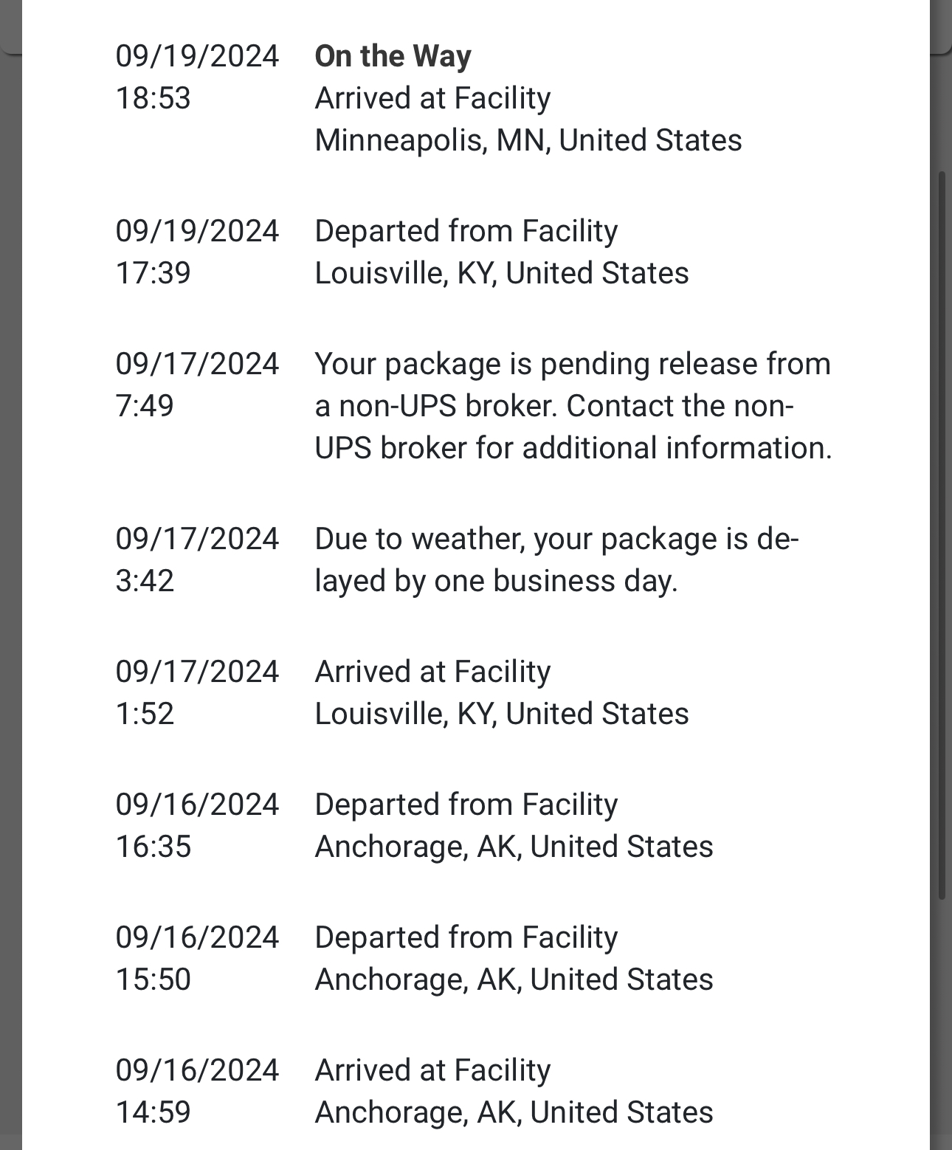Select the 09/16/2024 16:35 timestamp
Screen dimensions: 952x1150
coord(197,825)
